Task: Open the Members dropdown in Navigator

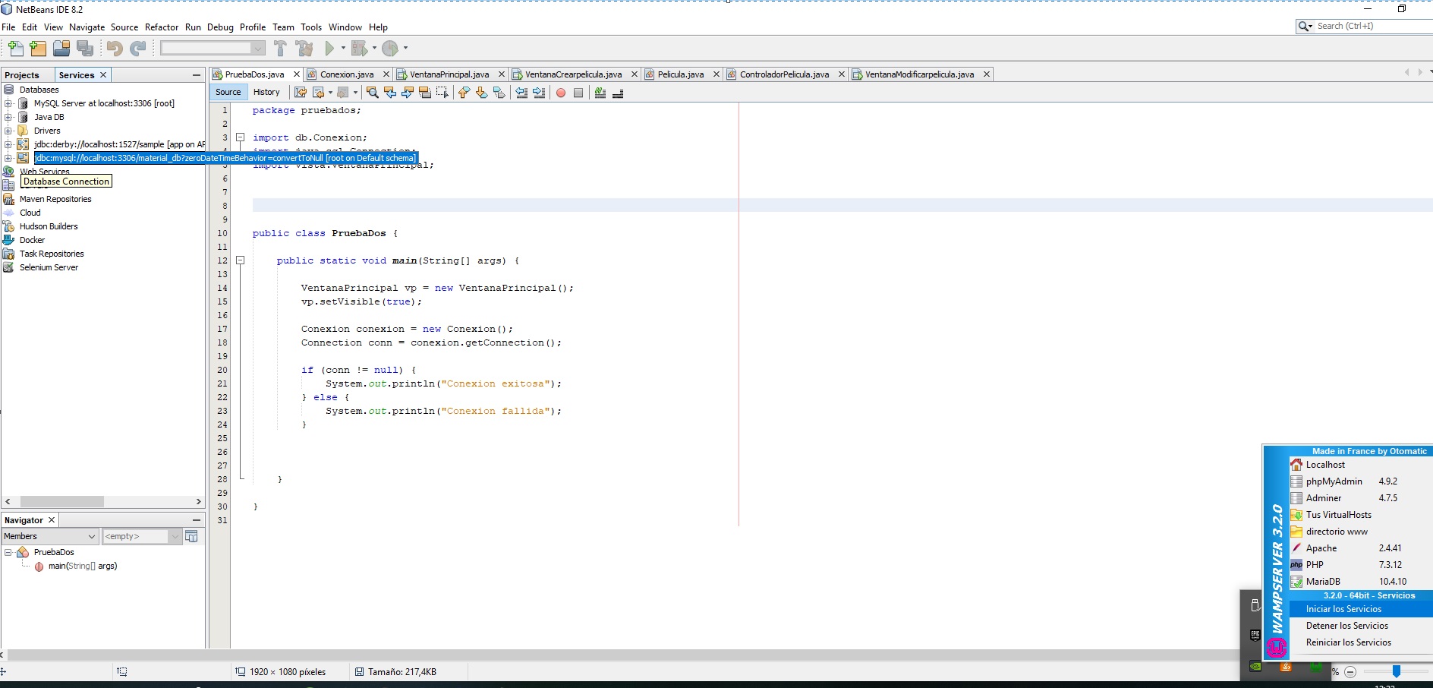Action: (x=50, y=536)
